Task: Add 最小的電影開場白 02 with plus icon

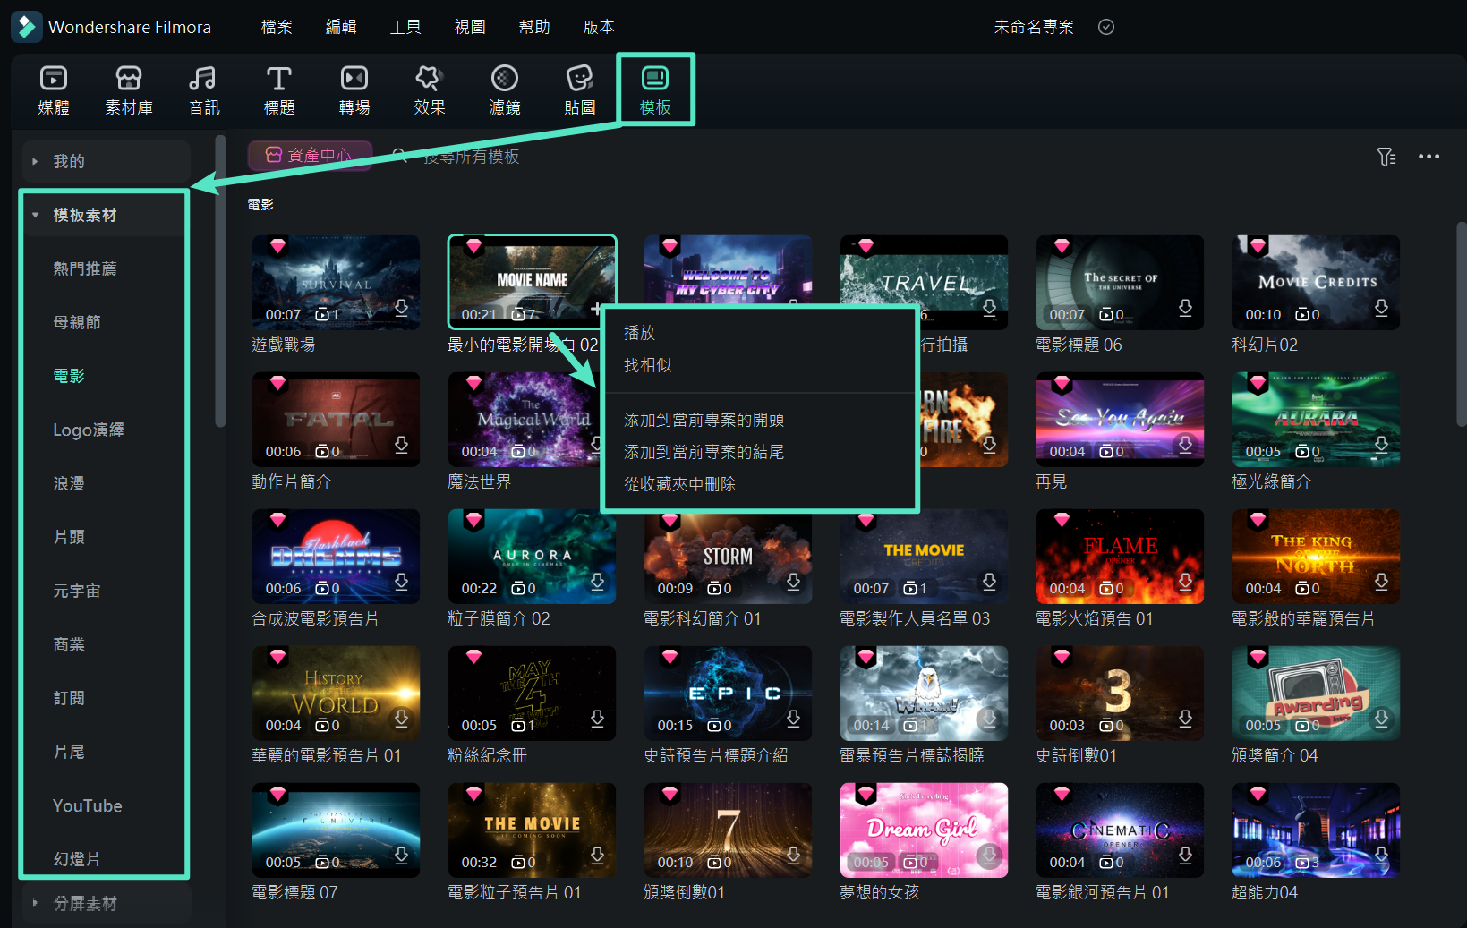Action: coord(596,309)
